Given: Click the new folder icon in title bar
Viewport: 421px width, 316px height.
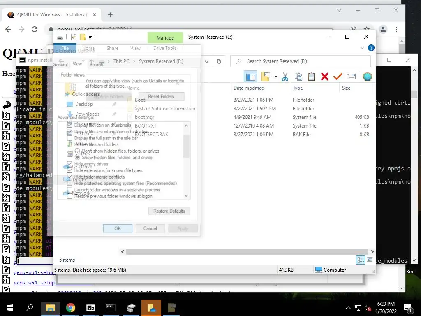Looking at the screenshot, I should coord(83,37).
